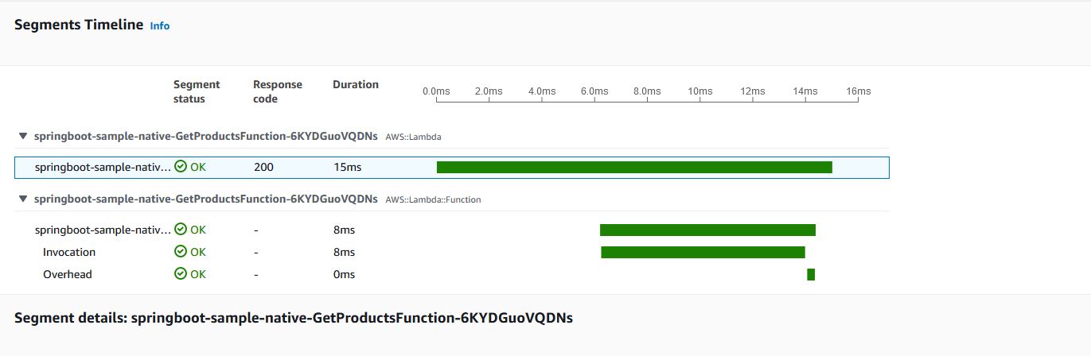This screenshot has height=356, width=1091.
Task: Click the AWS::Lambda::Function group heading name
Action: coord(206,199)
